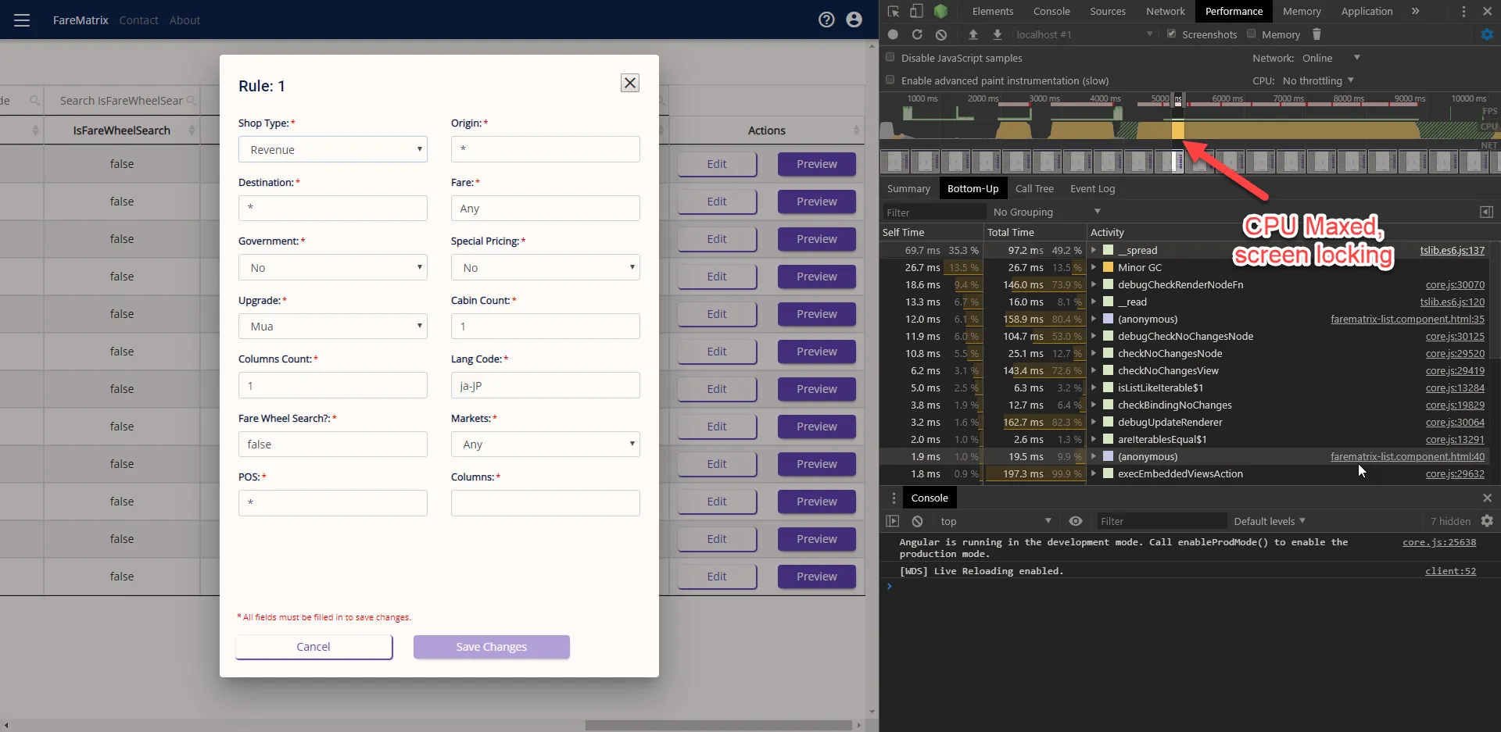Click the Save Changes button
Viewport: 1501px width, 732px height.
[x=492, y=647]
